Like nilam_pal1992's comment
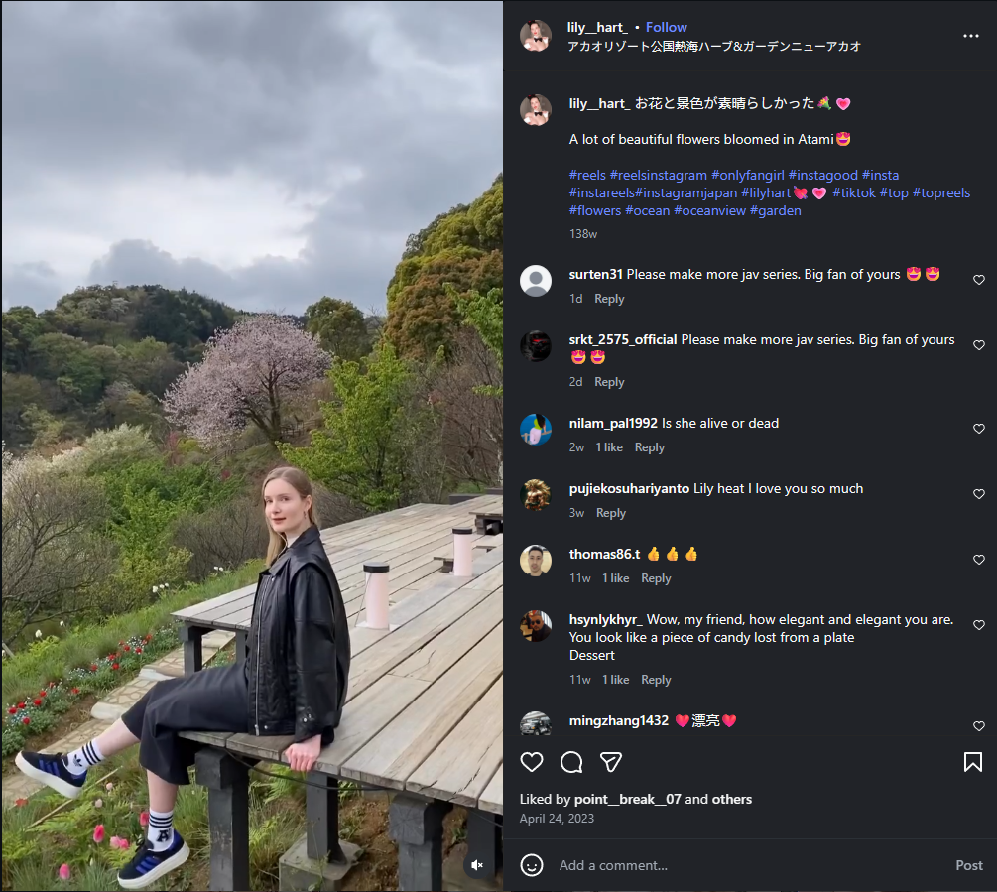This screenshot has width=997, height=892. [x=978, y=429]
